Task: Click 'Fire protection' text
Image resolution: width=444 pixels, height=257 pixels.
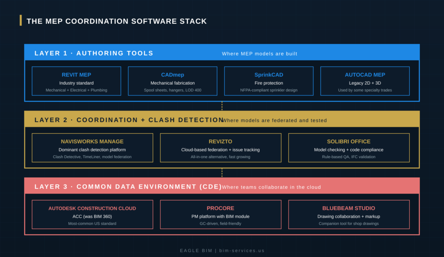Action: pos(269,83)
